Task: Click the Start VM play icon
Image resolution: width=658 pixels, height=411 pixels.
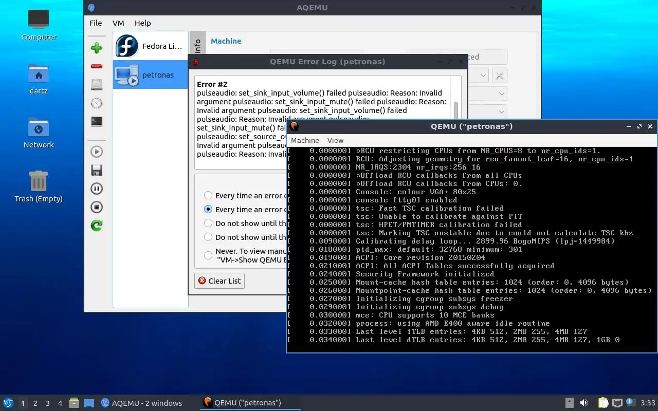Action: pyautogui.click(x=96, y=152)
